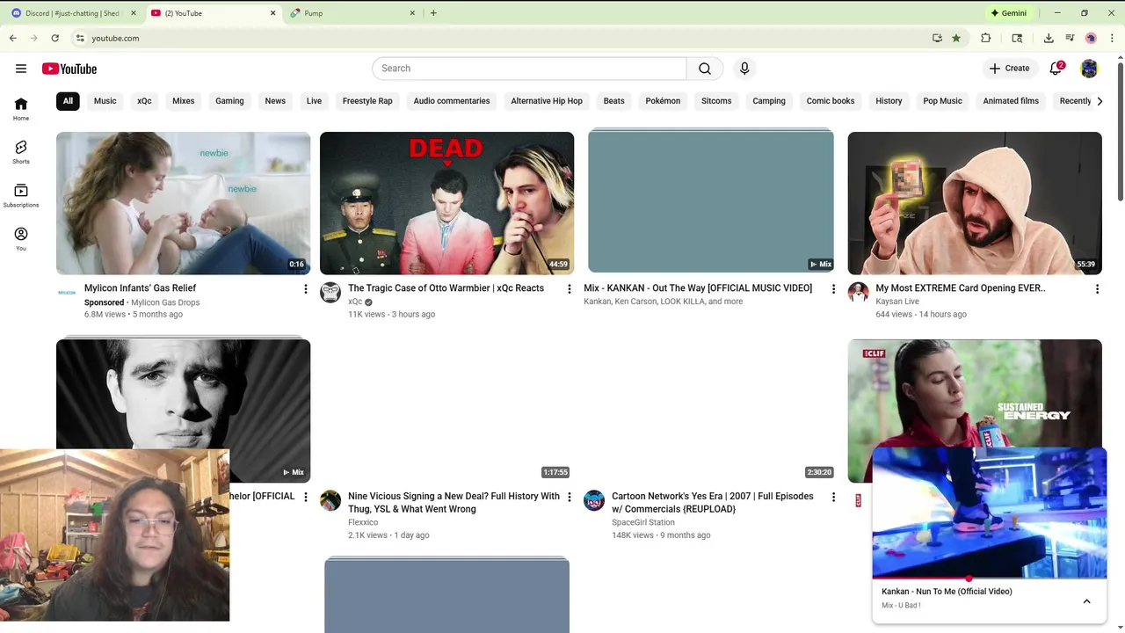Open Cartoon Network's Yes Era title
The height and width of the screenshot is (633, 1125).
coord(713,502)
